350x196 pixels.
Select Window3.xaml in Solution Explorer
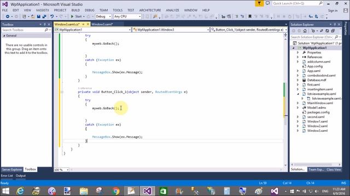[x=317, y=131]
